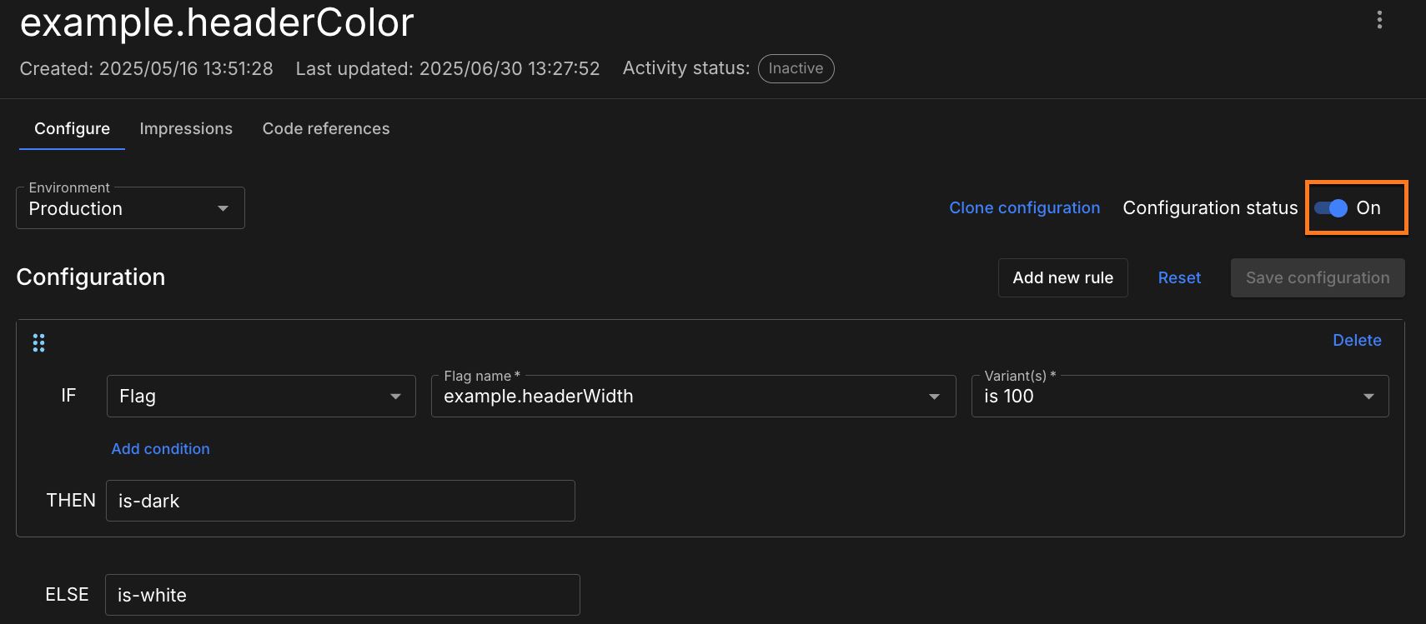Image resolution: width=1426 pixels, height=624 pixels.
Task: Open the Flag name dropdown showing example.headerWidth
Action: [692, 397]
